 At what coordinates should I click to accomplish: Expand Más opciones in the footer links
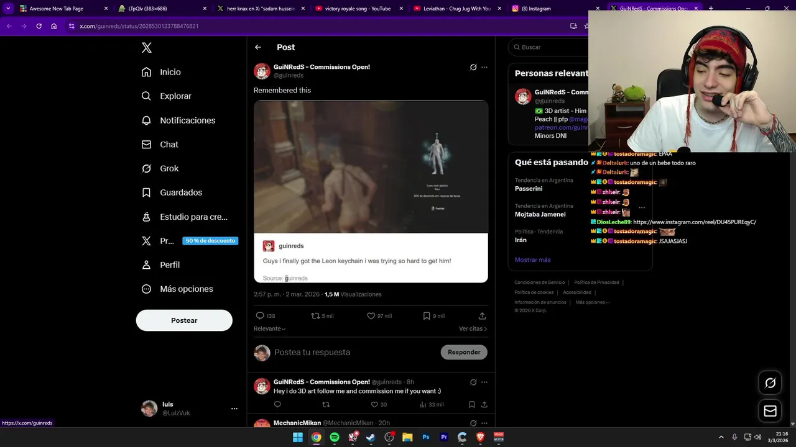tap(593, 302)
